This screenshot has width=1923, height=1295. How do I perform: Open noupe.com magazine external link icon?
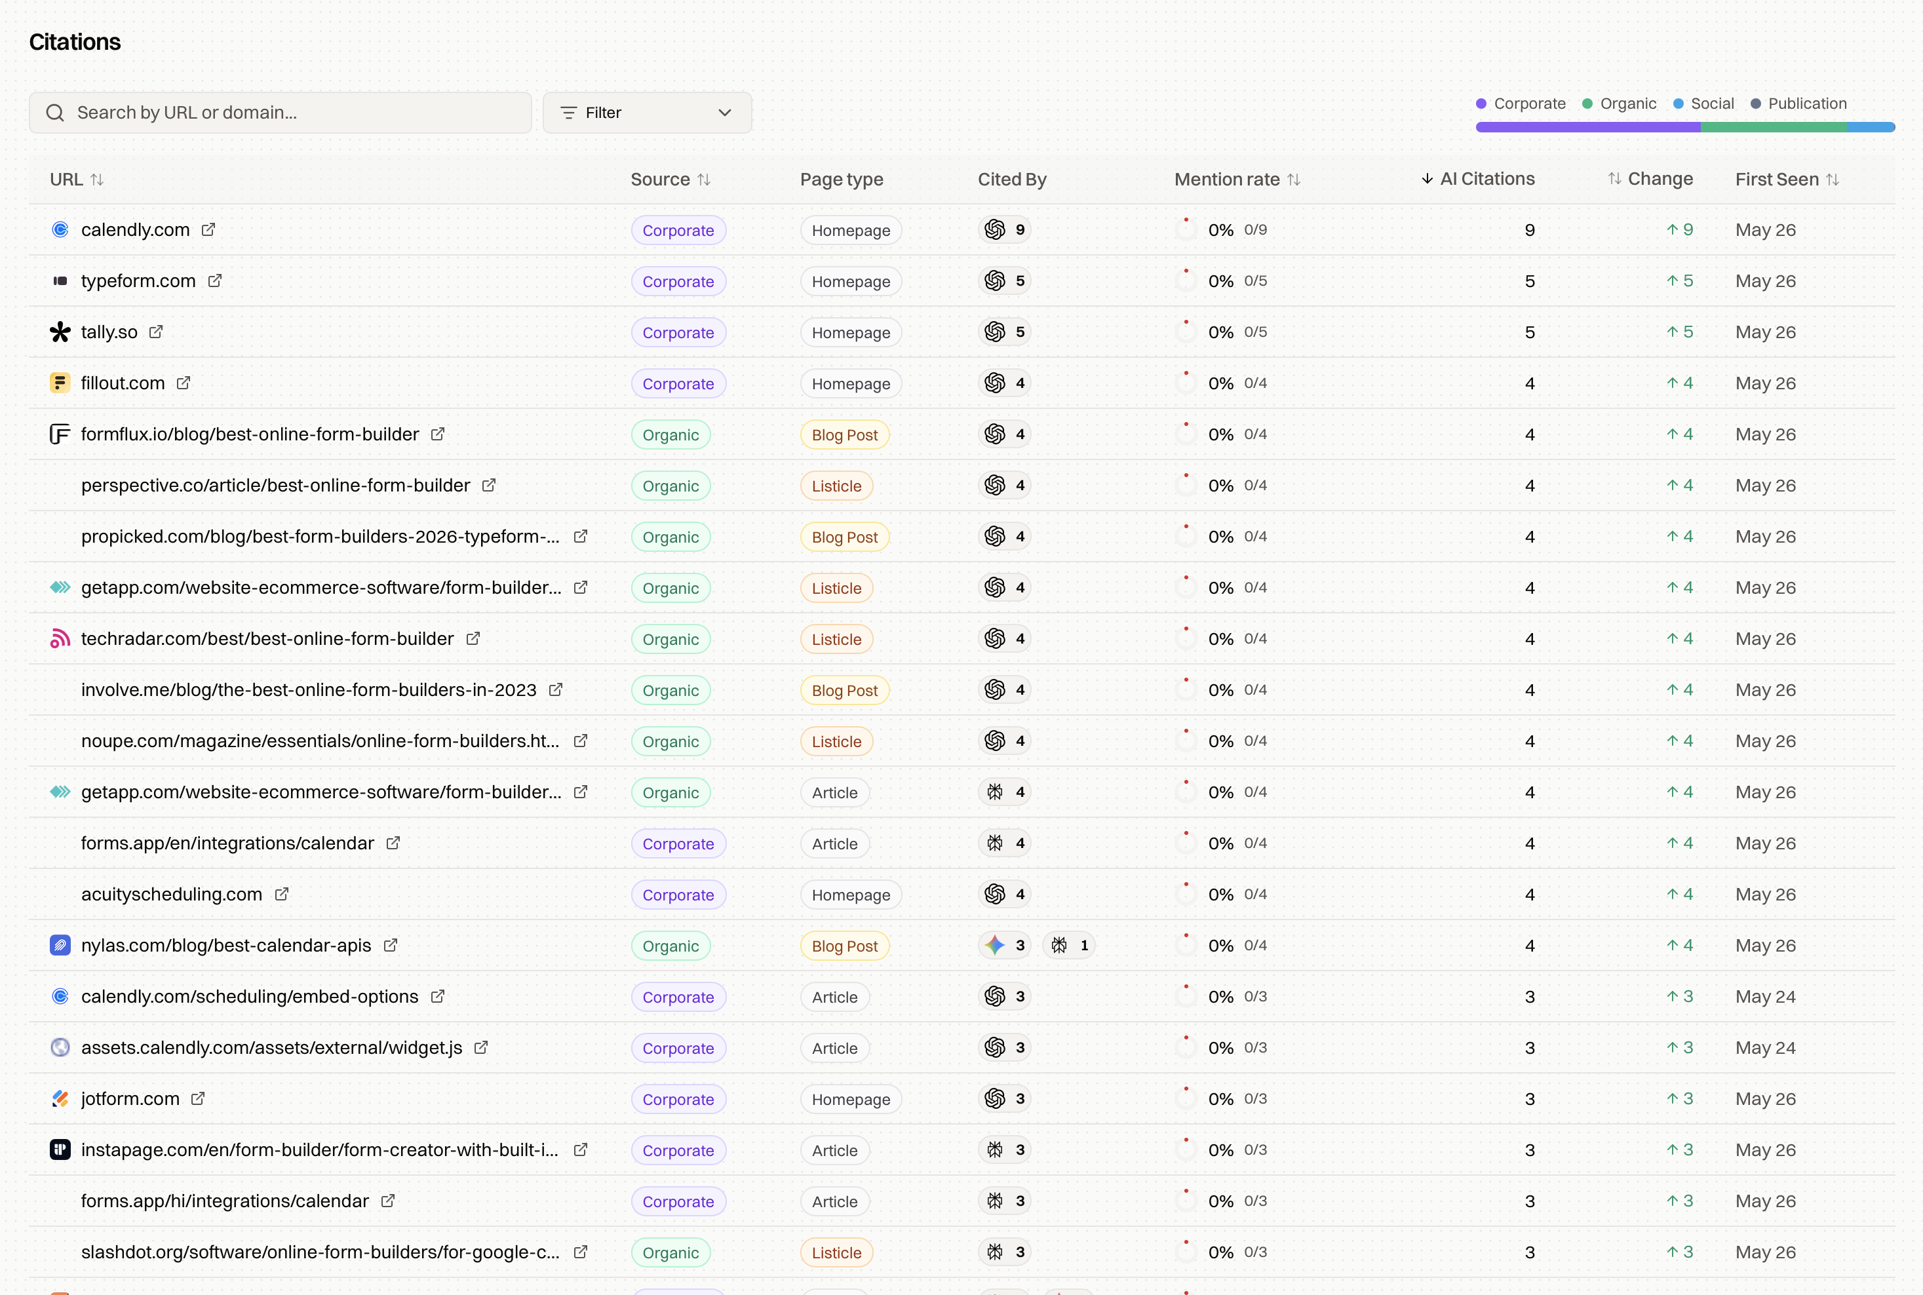pyautogui.click(x=581, y=741)
